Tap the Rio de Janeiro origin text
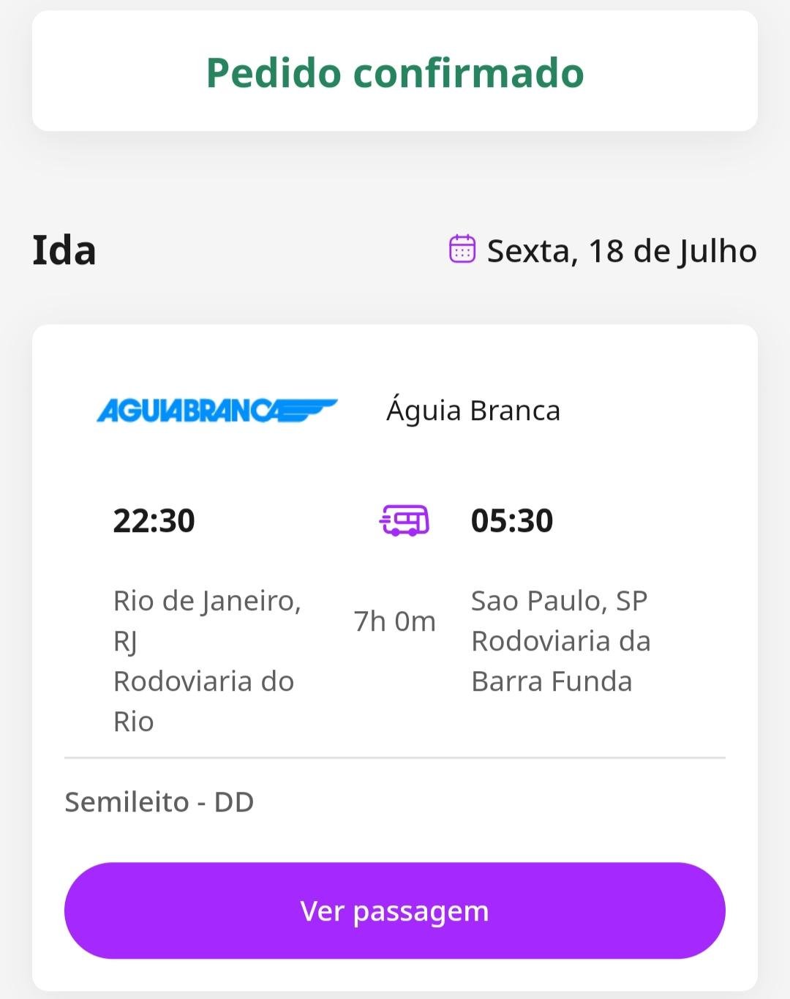The height and width of the screenshot is (999, 790). coord(207,621)
